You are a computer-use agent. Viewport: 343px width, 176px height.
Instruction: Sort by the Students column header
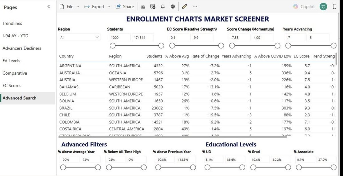[x=154, y=56]
